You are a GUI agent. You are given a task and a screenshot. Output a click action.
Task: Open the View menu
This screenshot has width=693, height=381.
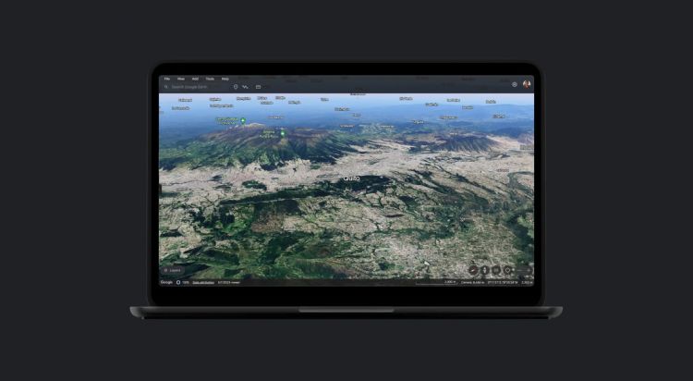pos(181,79)
